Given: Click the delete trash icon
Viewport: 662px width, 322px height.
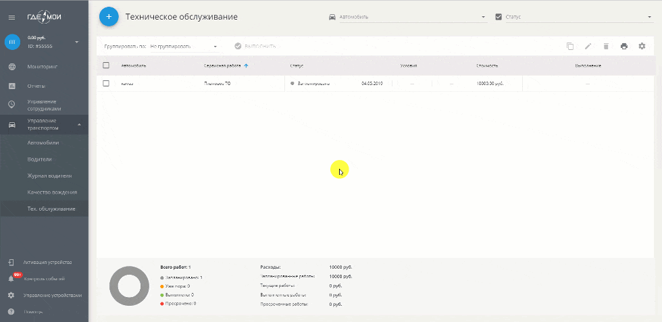Looking at the screenshot, I should click(606, 46).
